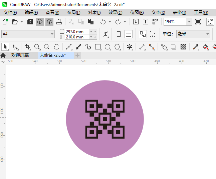Increase page width with up stepper
Viewport: 216px width, 179px height.
[x=95, y=32]
